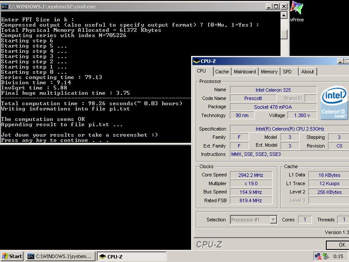Click the Multiplier value x 19.0

pyautogui.click(x=251, y=183)
